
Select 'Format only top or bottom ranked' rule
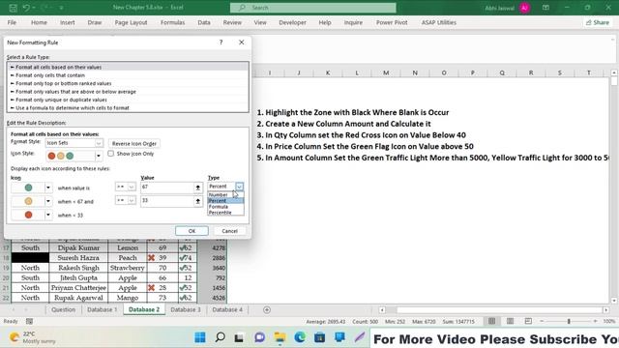pyautogui.click(x=128, y=84)
